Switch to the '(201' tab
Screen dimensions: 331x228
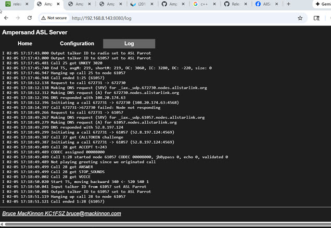(142, 4)
